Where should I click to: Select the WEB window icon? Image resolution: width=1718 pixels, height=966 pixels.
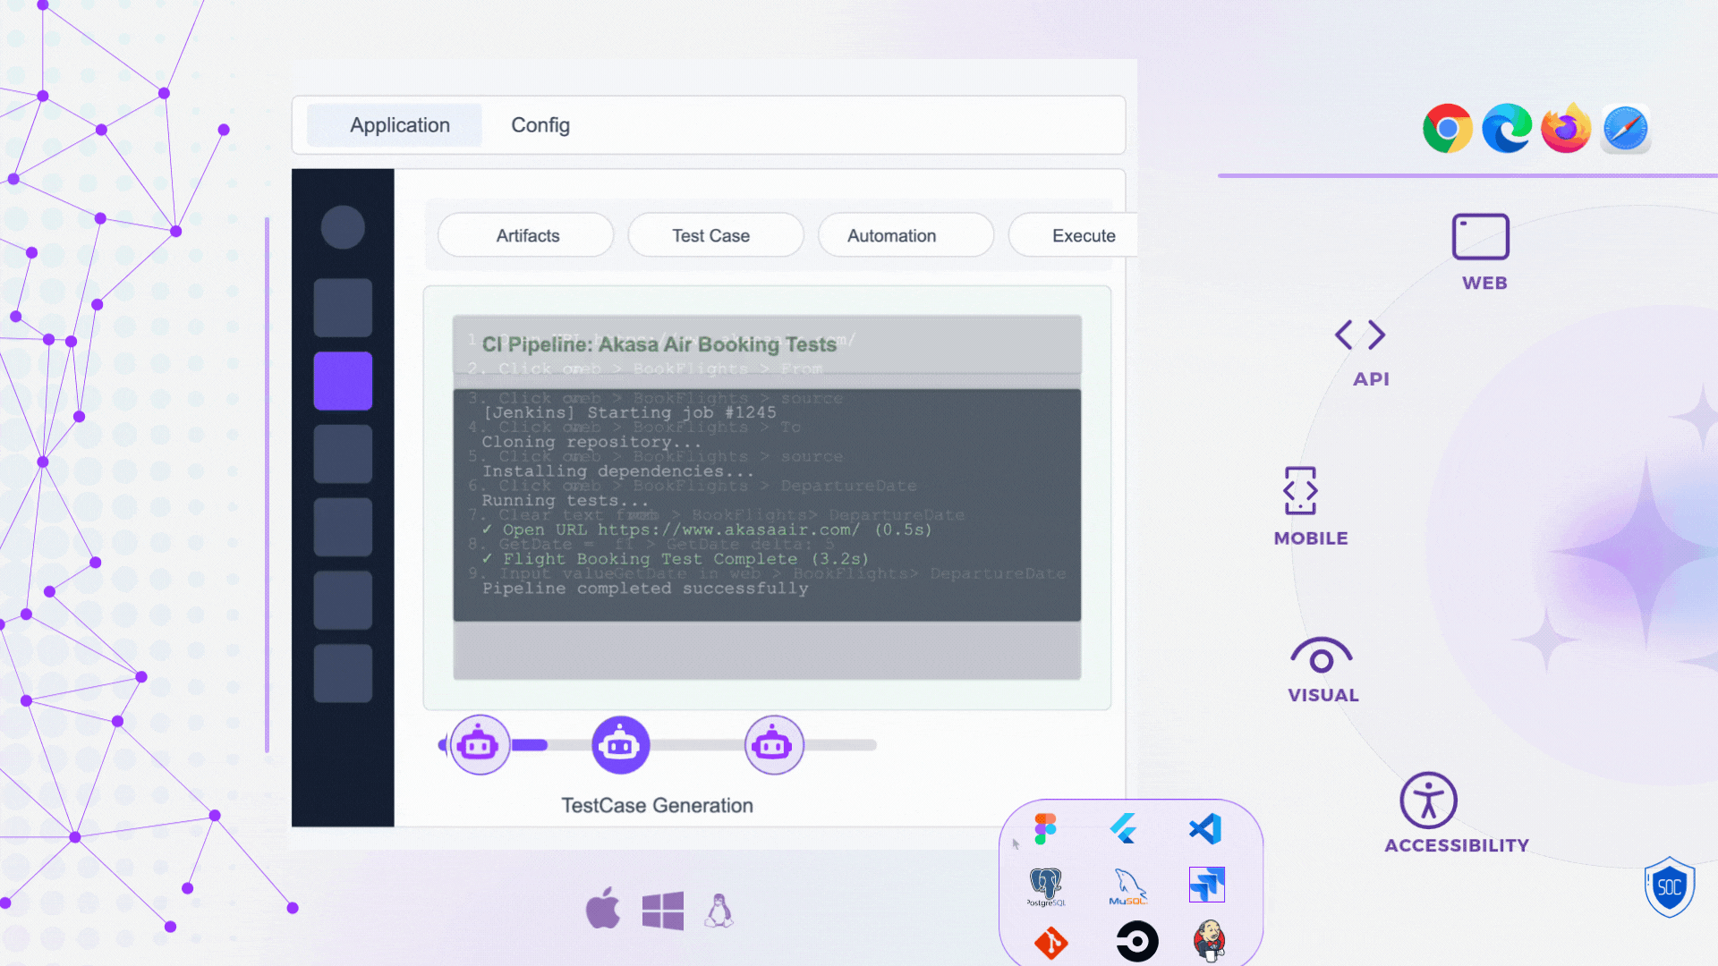tap(1481, 237)
